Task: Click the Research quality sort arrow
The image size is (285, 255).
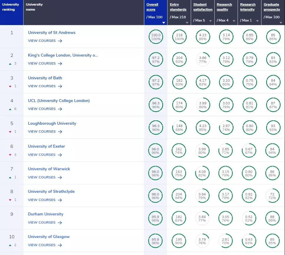Action: 234,21
